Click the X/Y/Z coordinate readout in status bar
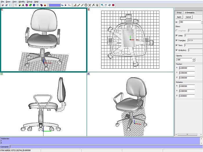This screenshot has width=203, height=152. (x=15, y=150)
